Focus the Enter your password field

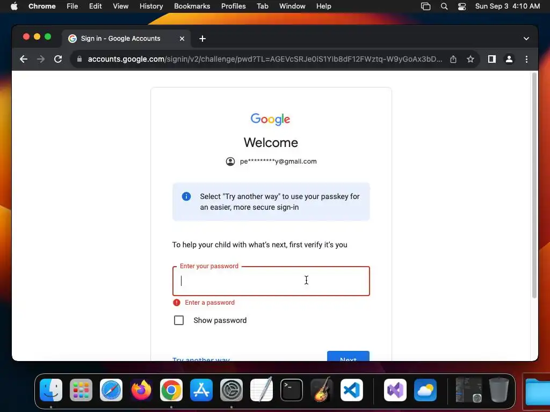(x=271, y=281)
